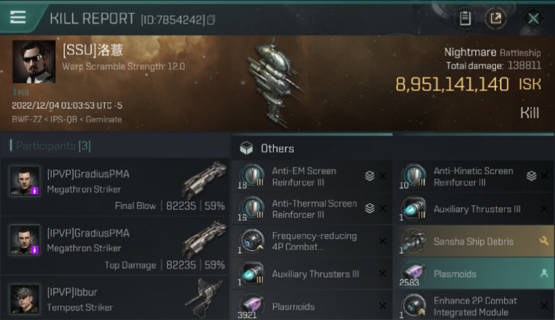Select the Enhance 2P Combat Integrated Module
This screenshot has height=320, width=555.
(473, 306)
